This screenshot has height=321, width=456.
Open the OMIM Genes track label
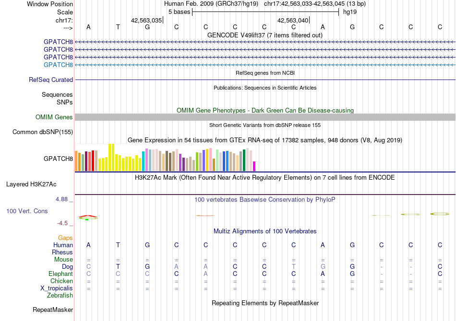[54, 117]
